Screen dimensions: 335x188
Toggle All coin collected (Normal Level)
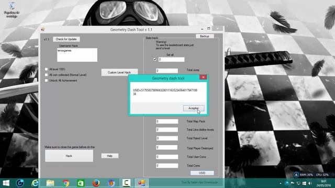(47, 75)
